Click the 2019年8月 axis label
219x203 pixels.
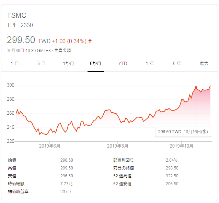coord(117,146)
